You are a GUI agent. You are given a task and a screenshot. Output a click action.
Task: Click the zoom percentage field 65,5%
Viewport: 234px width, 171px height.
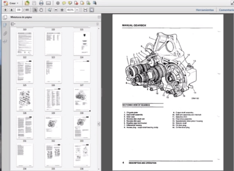click(70, 10)
